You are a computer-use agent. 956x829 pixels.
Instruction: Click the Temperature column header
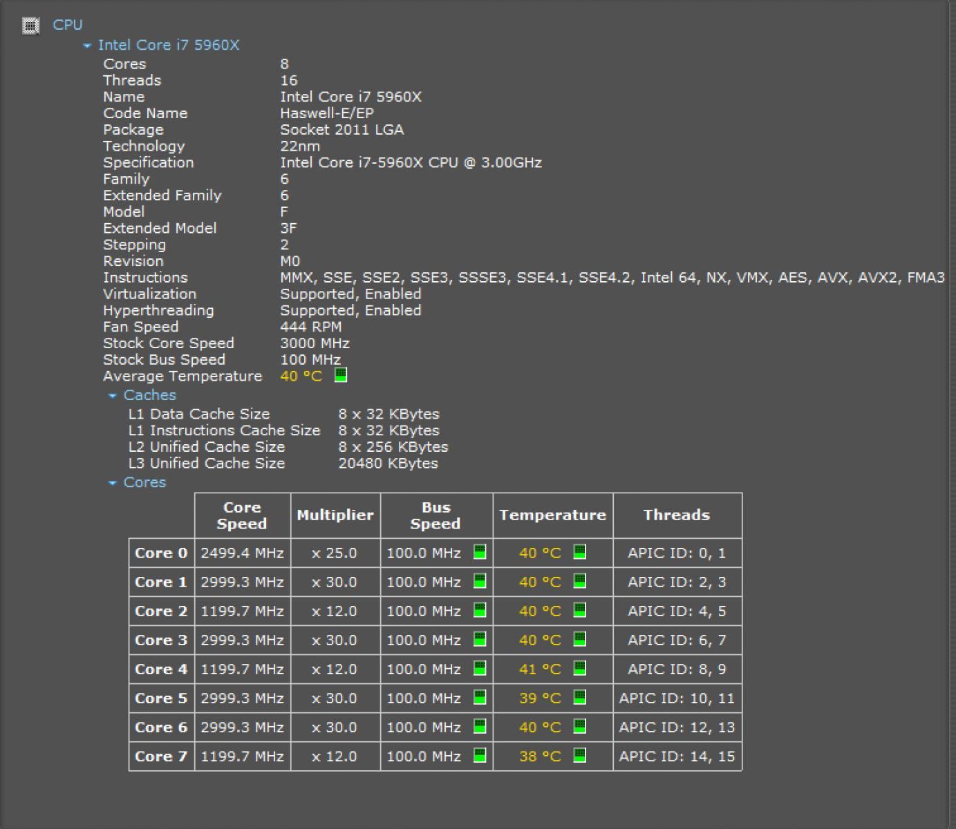[552, 515]
